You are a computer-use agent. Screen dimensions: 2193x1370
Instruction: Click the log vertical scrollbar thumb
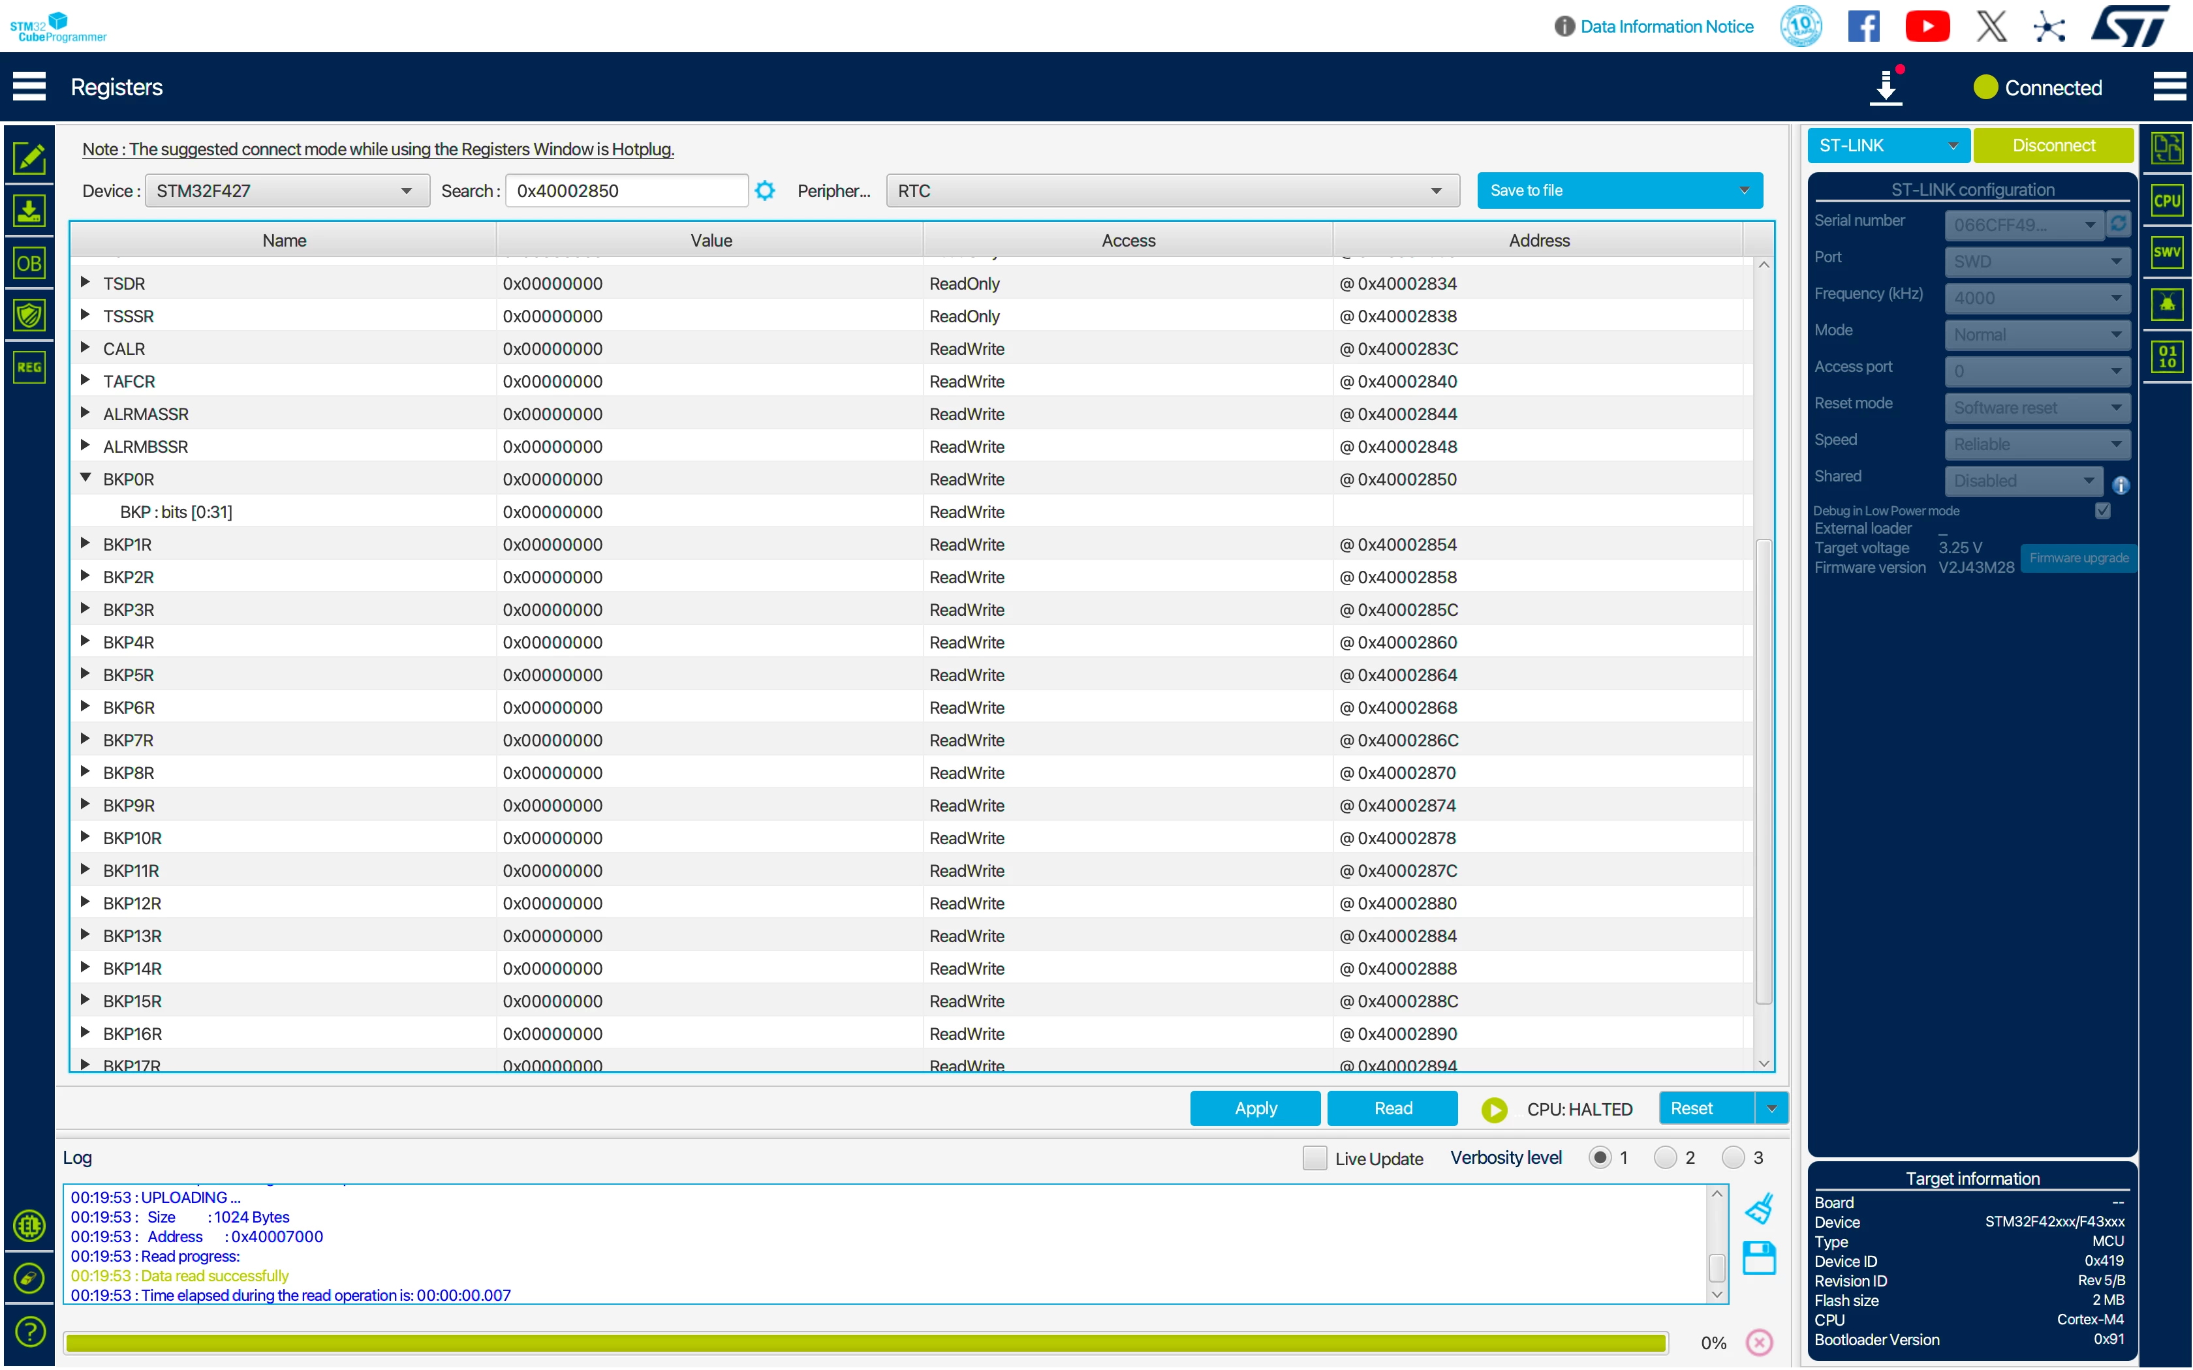[1717, 1268]
